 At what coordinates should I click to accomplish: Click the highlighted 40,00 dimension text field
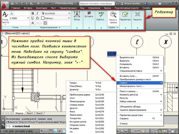pos(112,54)
